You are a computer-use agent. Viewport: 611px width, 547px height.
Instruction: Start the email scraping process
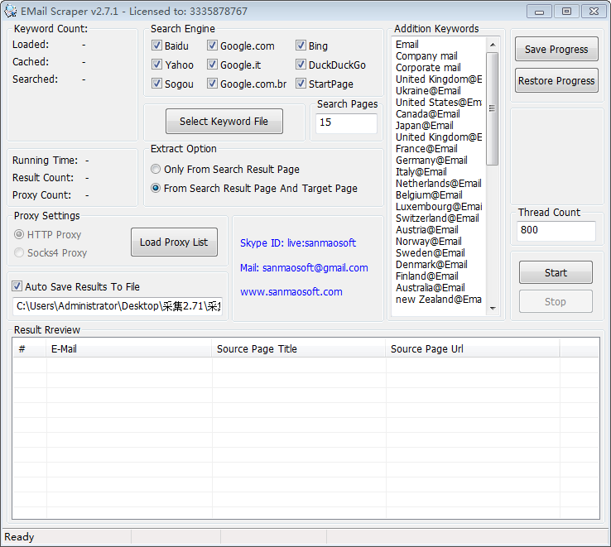(556, 273)
